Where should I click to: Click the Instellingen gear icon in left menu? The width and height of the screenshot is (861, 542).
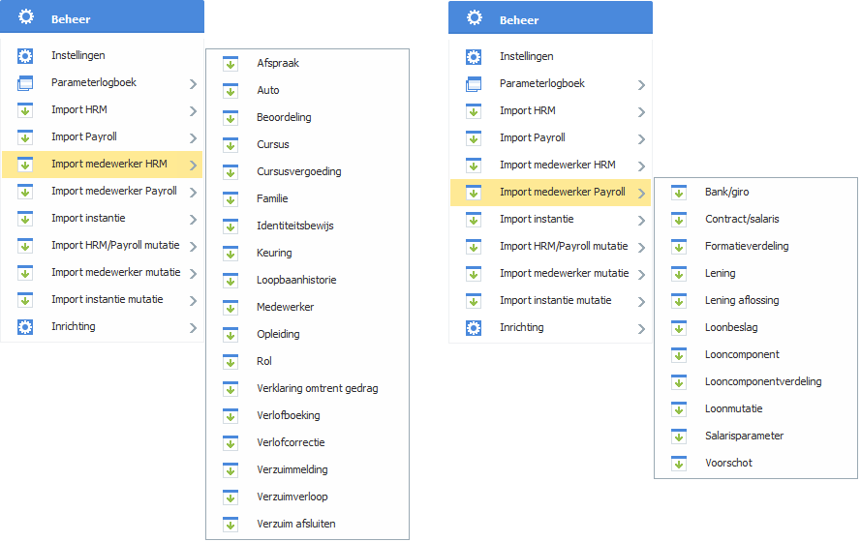[x=25, y=55]
